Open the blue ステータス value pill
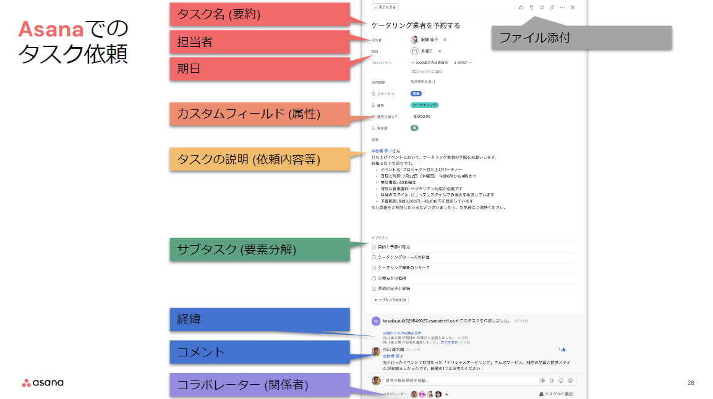This screenshot has height=399, width=713. (x=416, y=93)
